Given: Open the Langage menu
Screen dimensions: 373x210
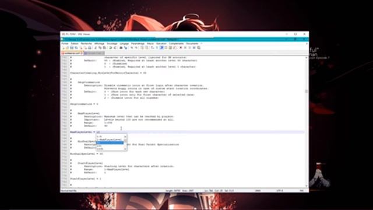Looking at the screenshot, I should click(x=124, y=44).
